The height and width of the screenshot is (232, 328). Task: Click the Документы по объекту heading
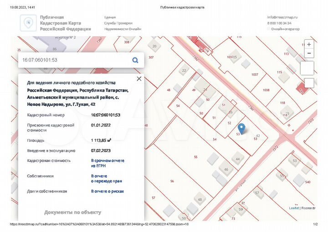coord(72,212)
